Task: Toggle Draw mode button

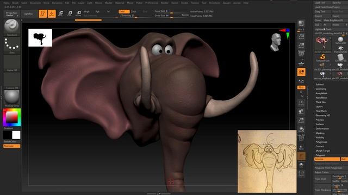Action: point(52,14)
